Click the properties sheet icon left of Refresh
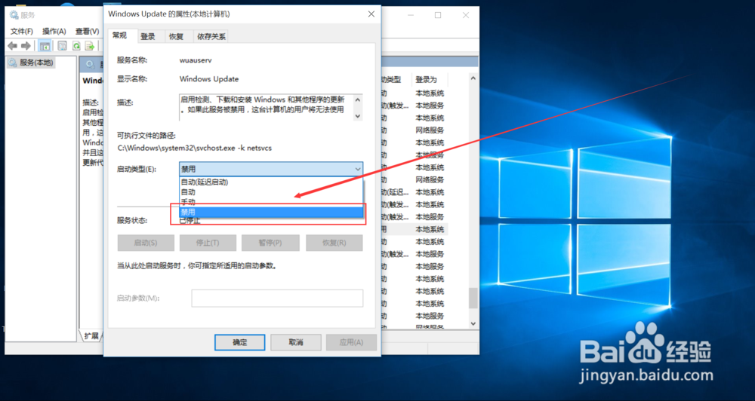This screenshot has height=401, width=755. click(62, 46)
